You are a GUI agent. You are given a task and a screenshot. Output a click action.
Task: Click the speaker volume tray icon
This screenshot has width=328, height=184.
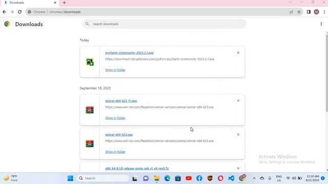pos(294,178)
